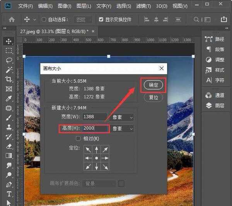The height and width of the screenshot is (206, 232).
Task: Select the Eraser tool
Action: (x=9, y=146)
